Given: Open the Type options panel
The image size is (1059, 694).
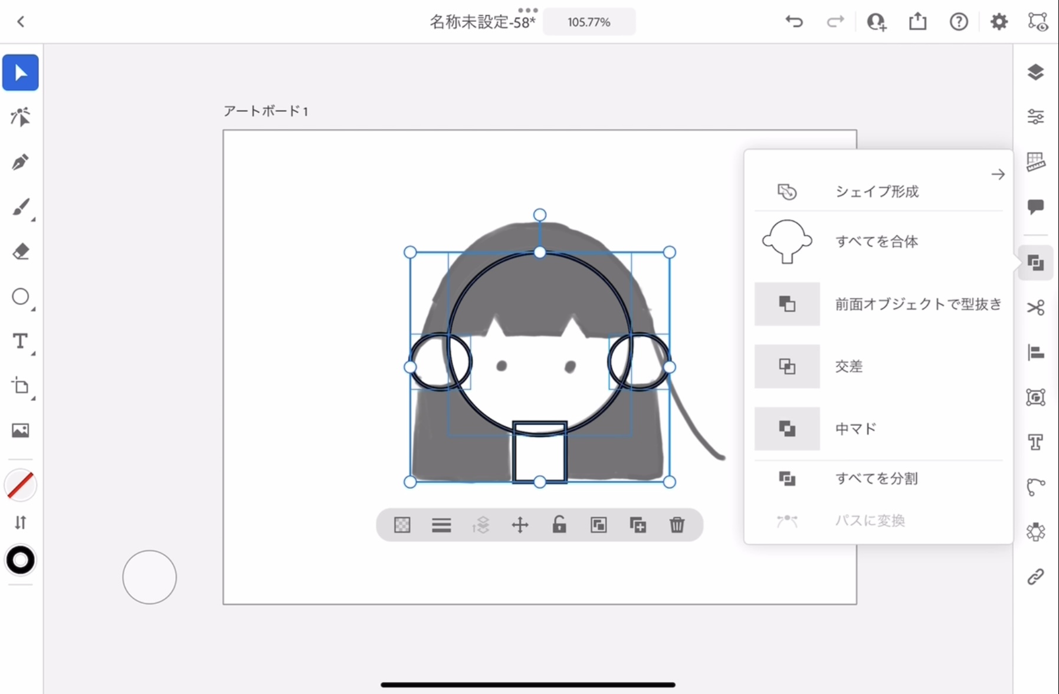Looking at the screenshot, I should pos(1035,442).
